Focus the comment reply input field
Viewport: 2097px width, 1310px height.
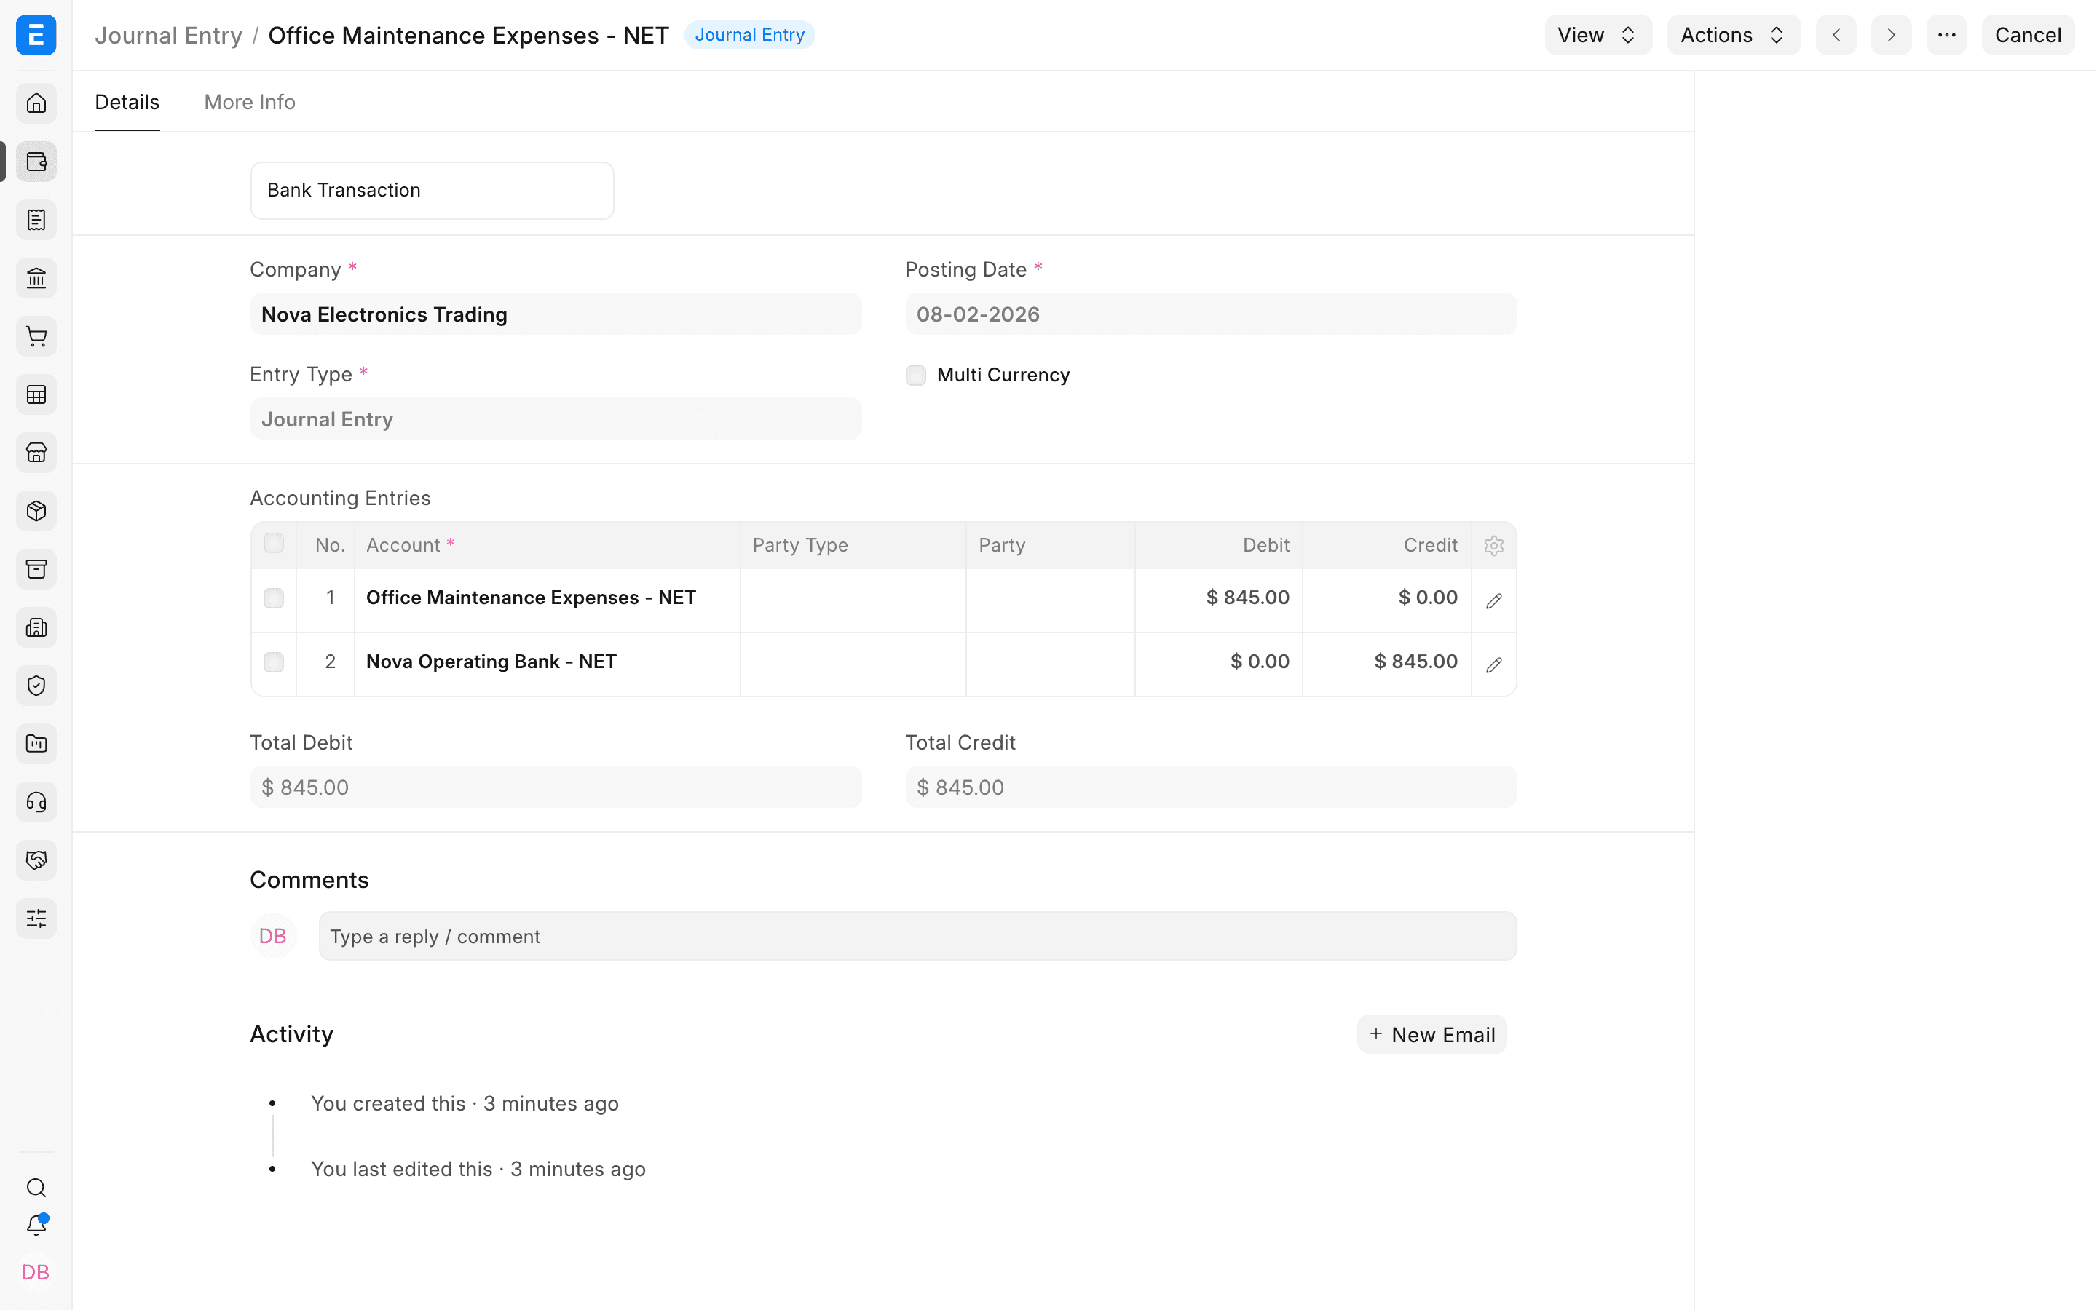[917, 936]
